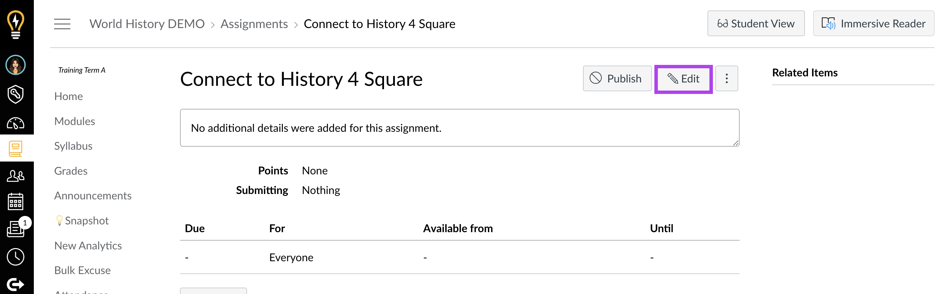Open the Account avatar in global navigation

click(15, 65)
